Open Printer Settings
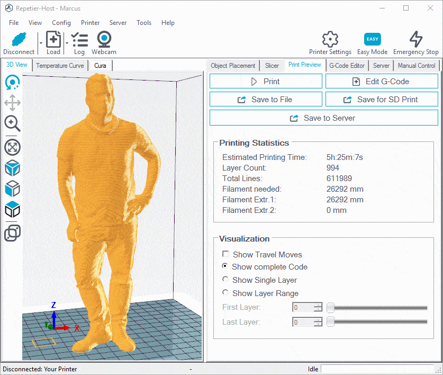 pos(330,42)
